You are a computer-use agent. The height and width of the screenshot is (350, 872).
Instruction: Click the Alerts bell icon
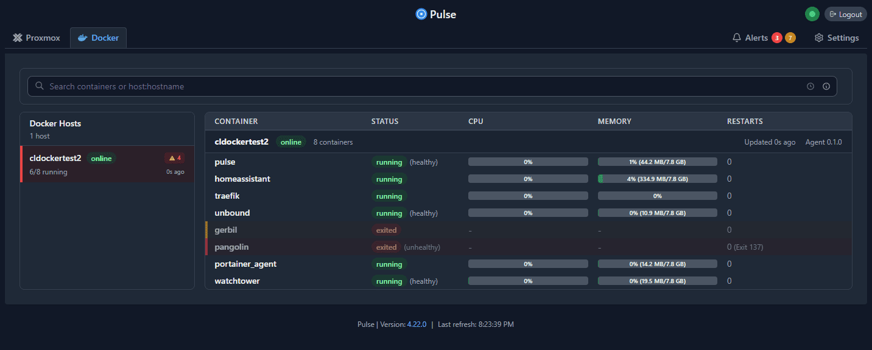(x=737, y=38)
